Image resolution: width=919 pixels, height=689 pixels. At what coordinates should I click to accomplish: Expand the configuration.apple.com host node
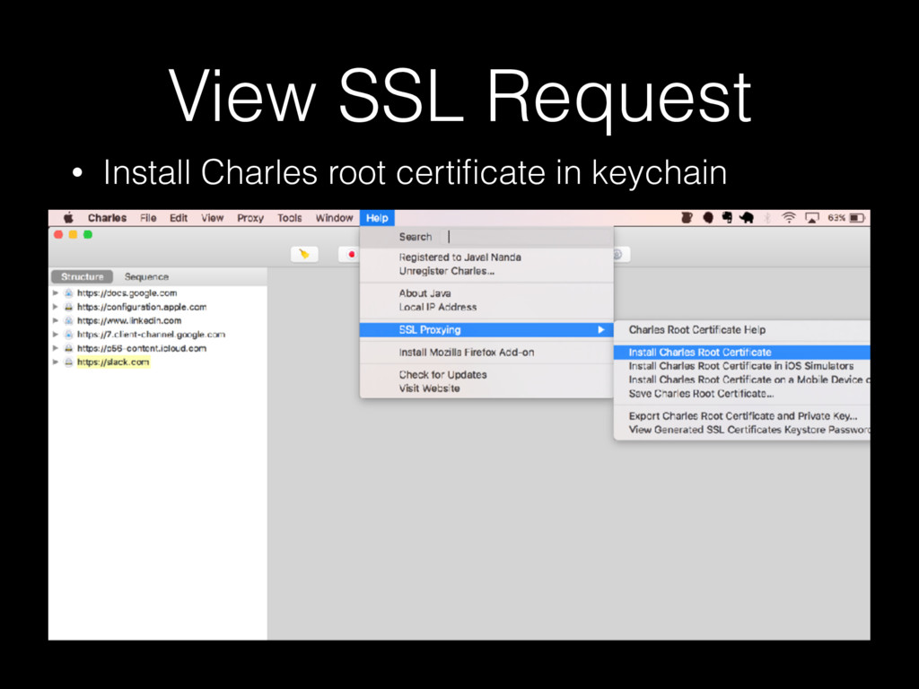(x=56, y=307)
